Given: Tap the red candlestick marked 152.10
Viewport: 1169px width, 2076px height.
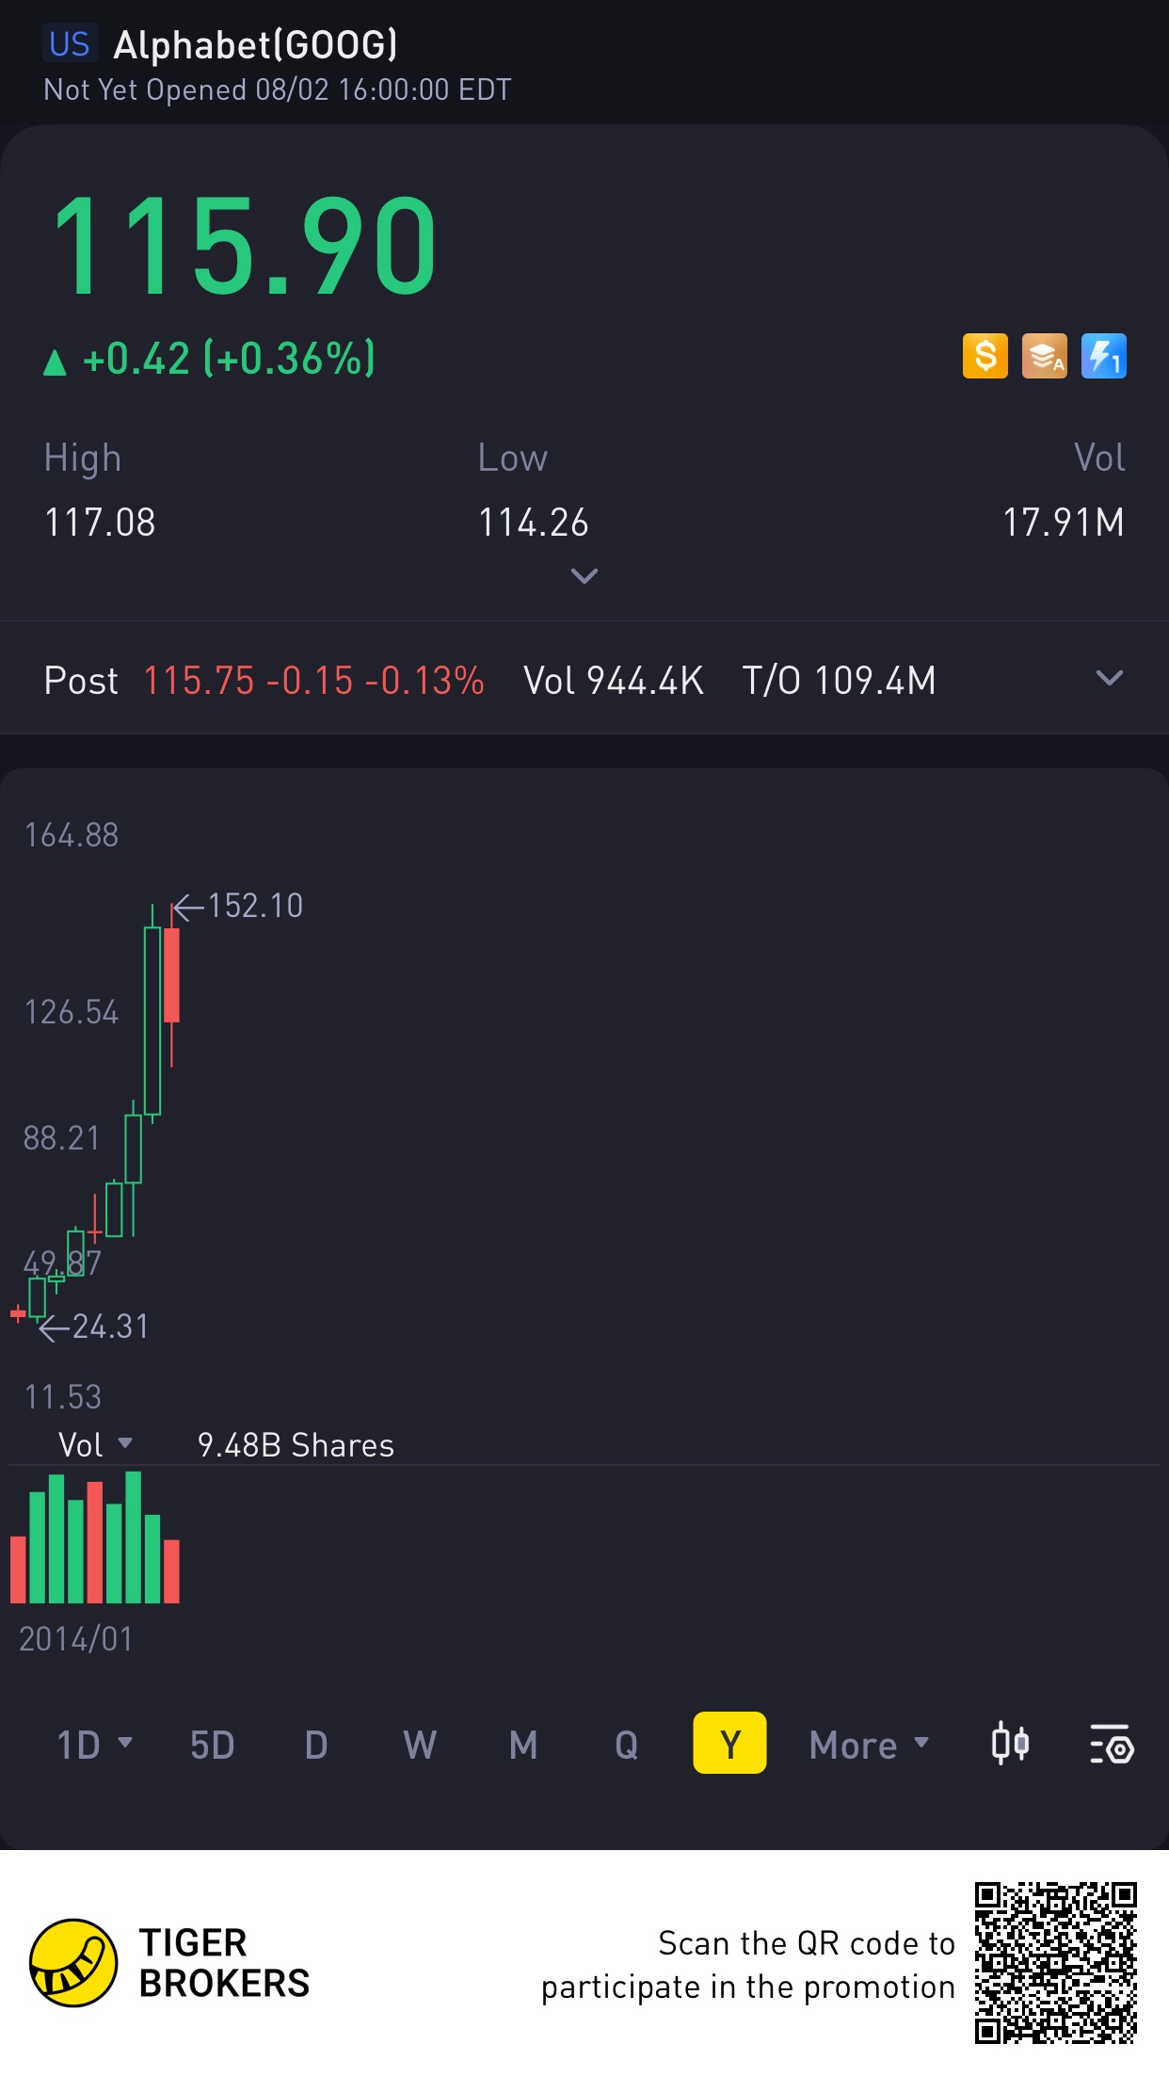Looking at the screenshot, I should point(171,974).
